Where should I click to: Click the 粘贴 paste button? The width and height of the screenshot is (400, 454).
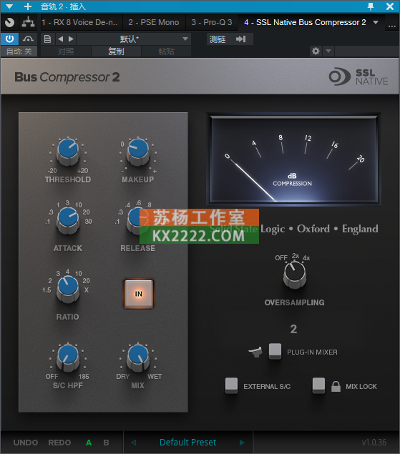(166, 51)
